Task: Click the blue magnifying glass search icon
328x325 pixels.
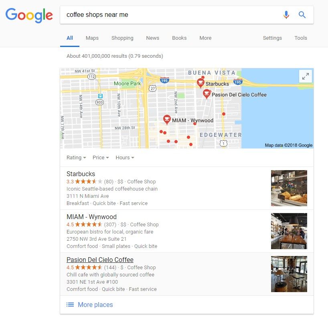Action: coord(302,15)
